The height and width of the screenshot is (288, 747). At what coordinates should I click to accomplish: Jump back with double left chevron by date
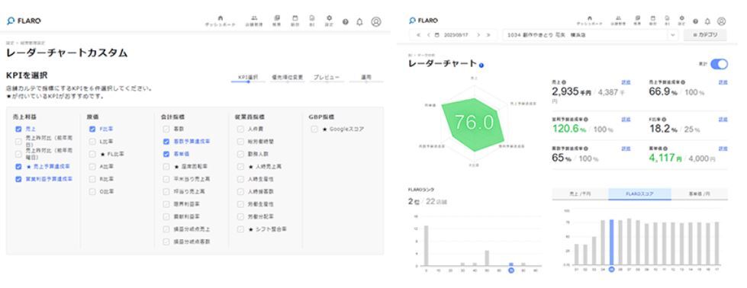pos(418,35)
